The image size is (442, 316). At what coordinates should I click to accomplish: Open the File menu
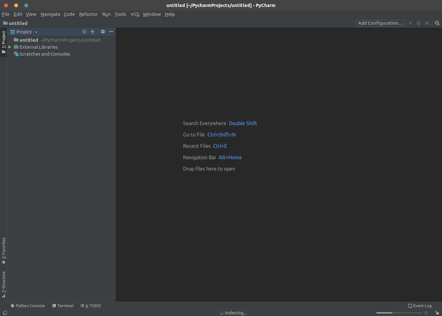(6, 14)
